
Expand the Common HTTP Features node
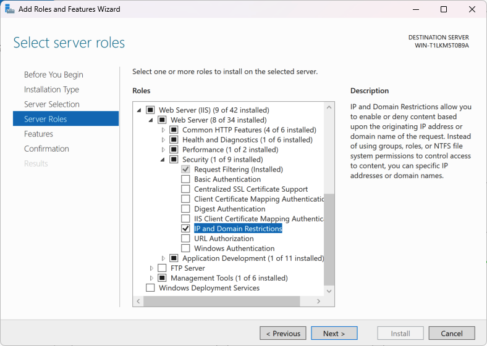[163, 130]
